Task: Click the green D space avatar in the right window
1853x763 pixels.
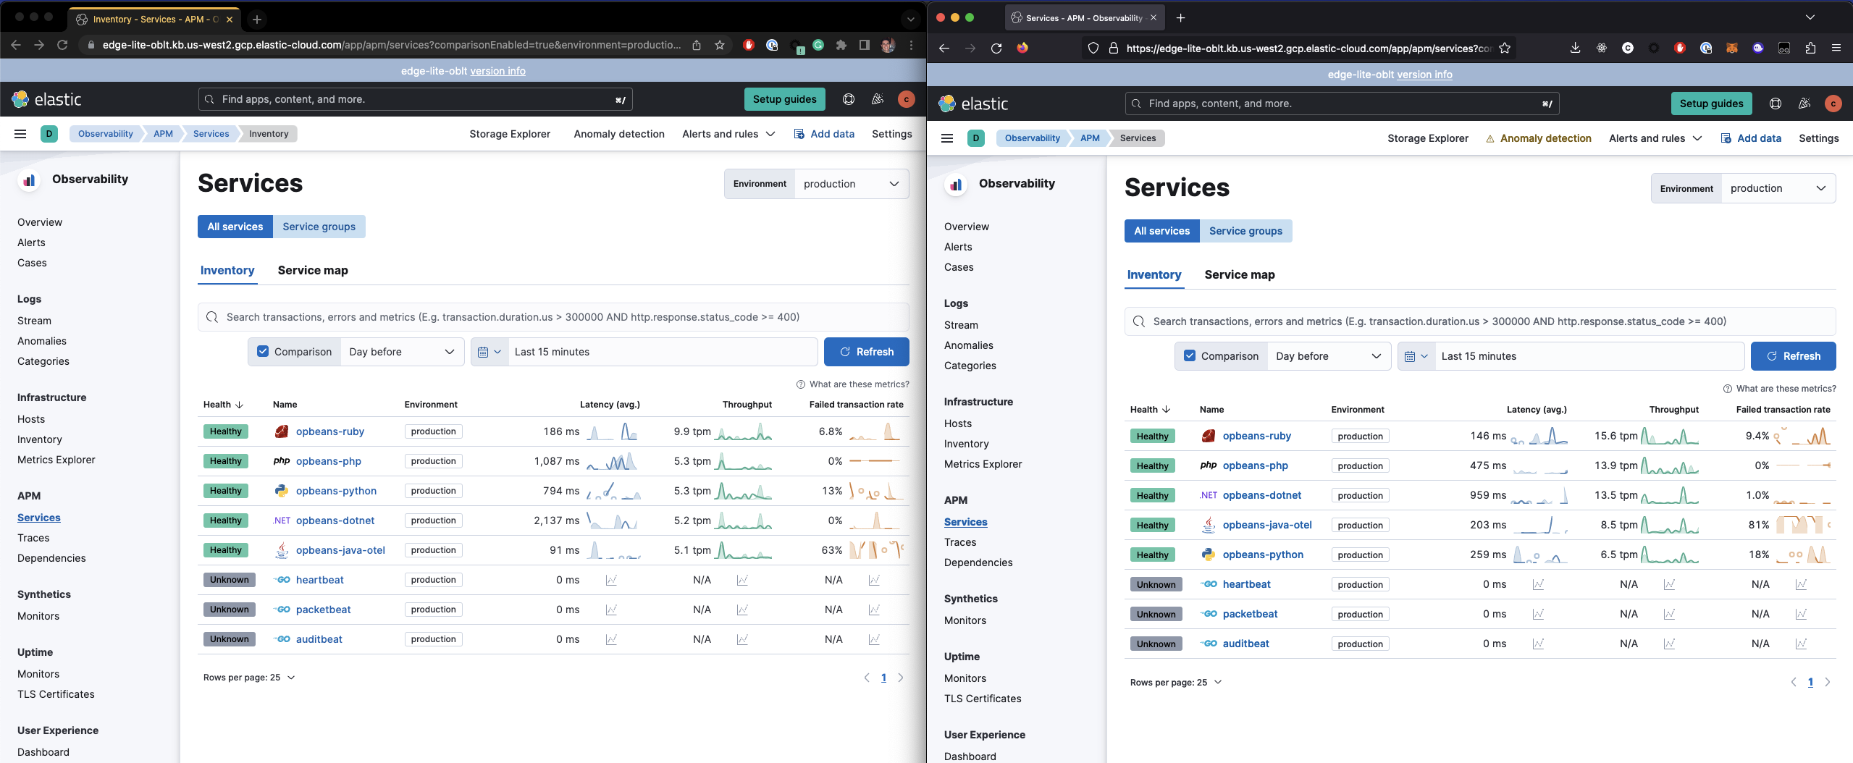Action: (x=976, y=138)
